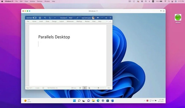Click the zoom slider handle in Word
185x108 pixels.
click(98, 88)
